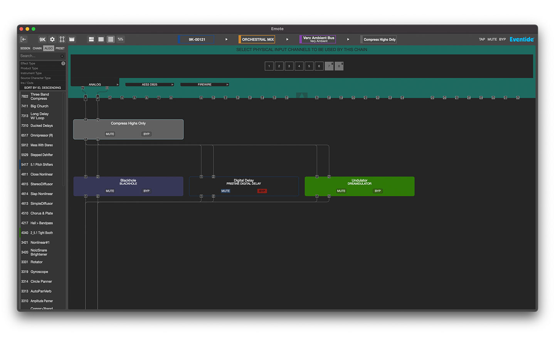
Task: Click the dotted meters view icon
Action: (121, 39)
